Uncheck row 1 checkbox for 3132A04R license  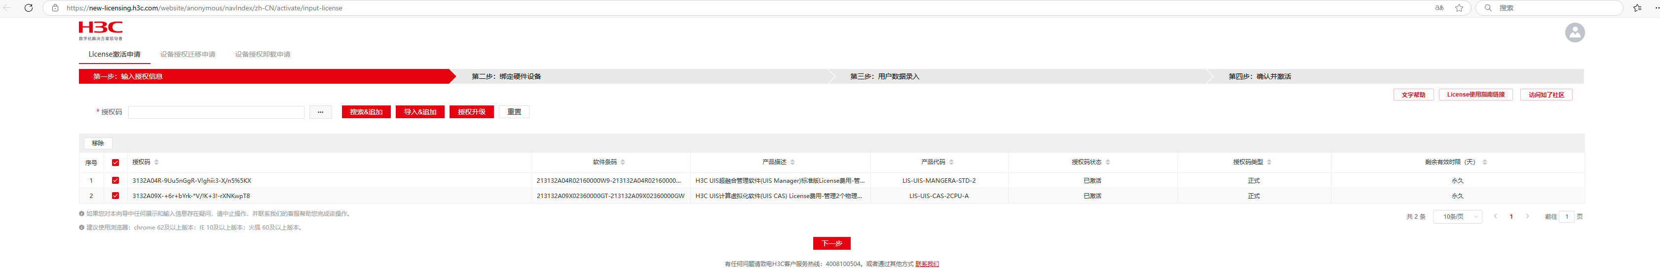[x=115, y=181]
